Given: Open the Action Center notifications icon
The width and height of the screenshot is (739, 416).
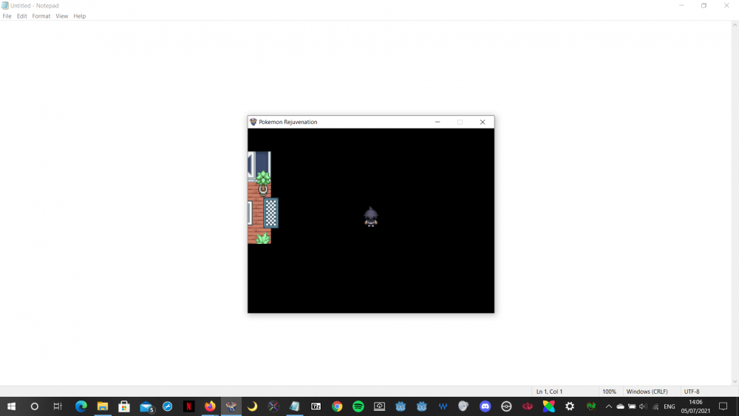Looking at the screenshot, I should coord(723,406).
